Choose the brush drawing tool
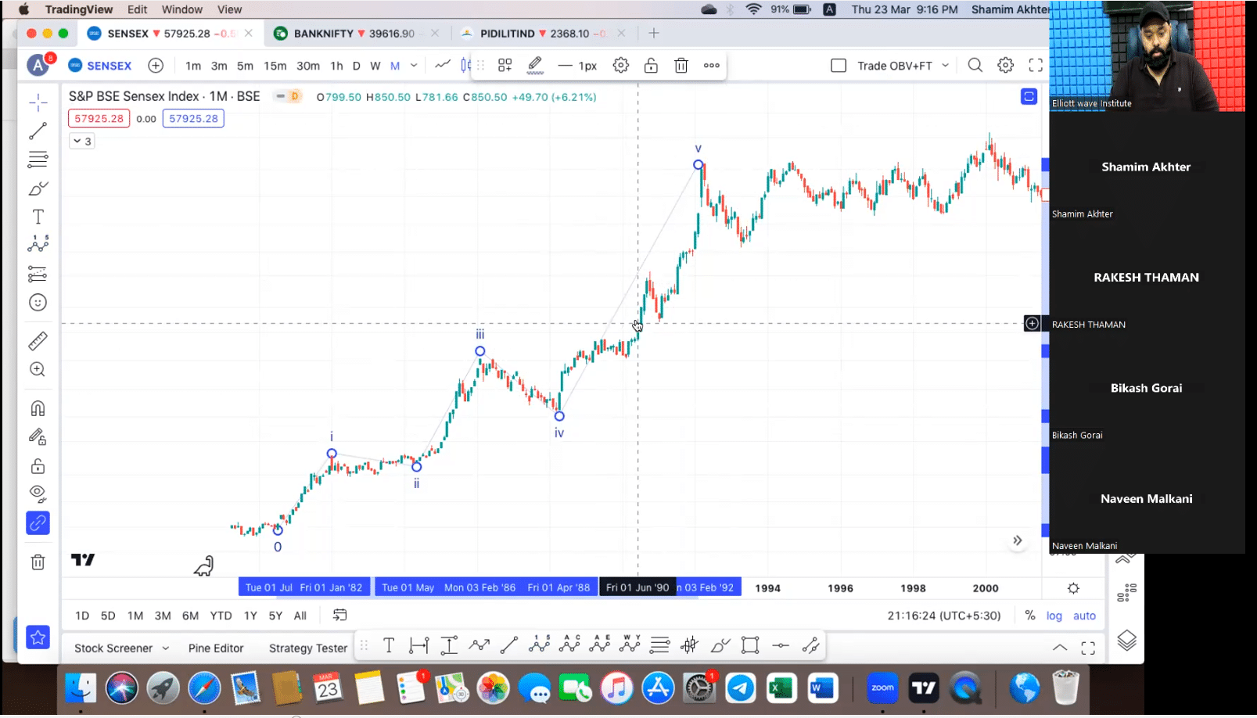 (38, 188)
